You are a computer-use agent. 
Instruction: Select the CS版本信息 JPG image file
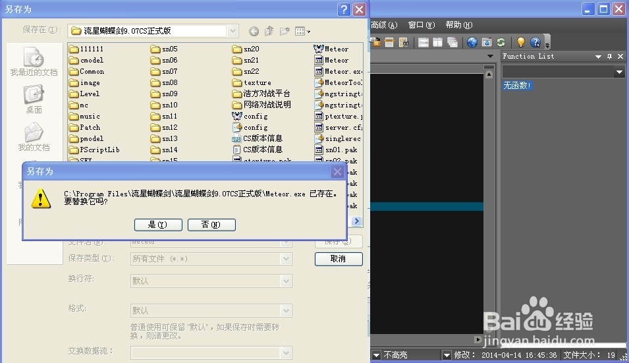click(x=257, y=138)
